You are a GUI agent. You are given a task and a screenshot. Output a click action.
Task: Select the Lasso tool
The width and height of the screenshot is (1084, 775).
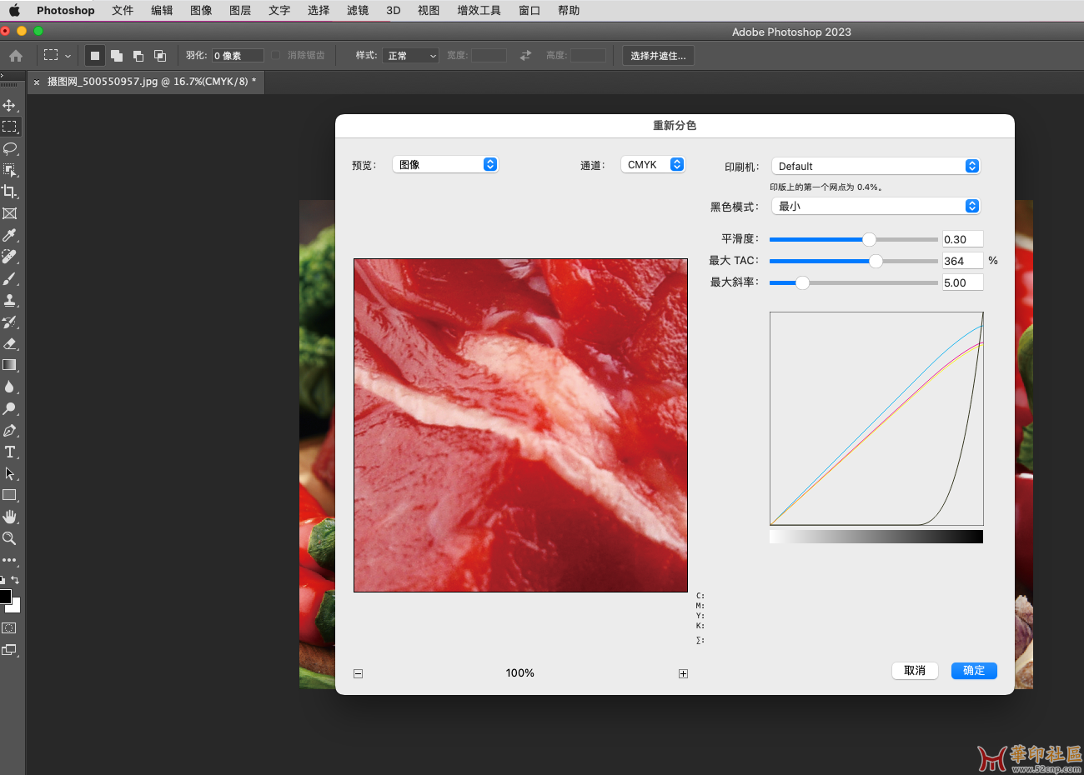(x=9, y=148)
